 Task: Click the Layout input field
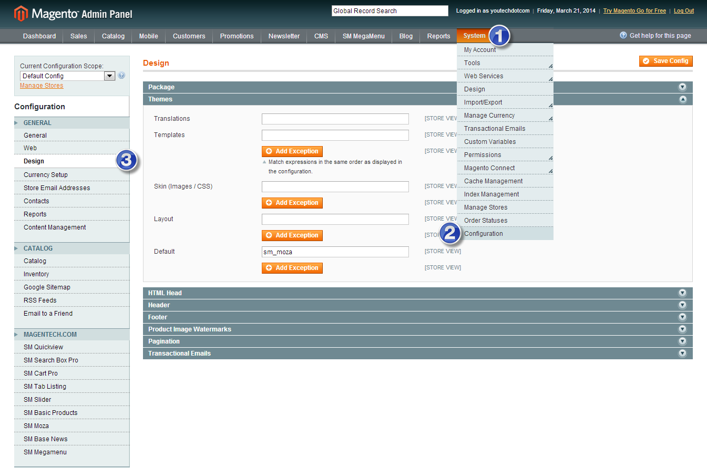tap(335, 219)
